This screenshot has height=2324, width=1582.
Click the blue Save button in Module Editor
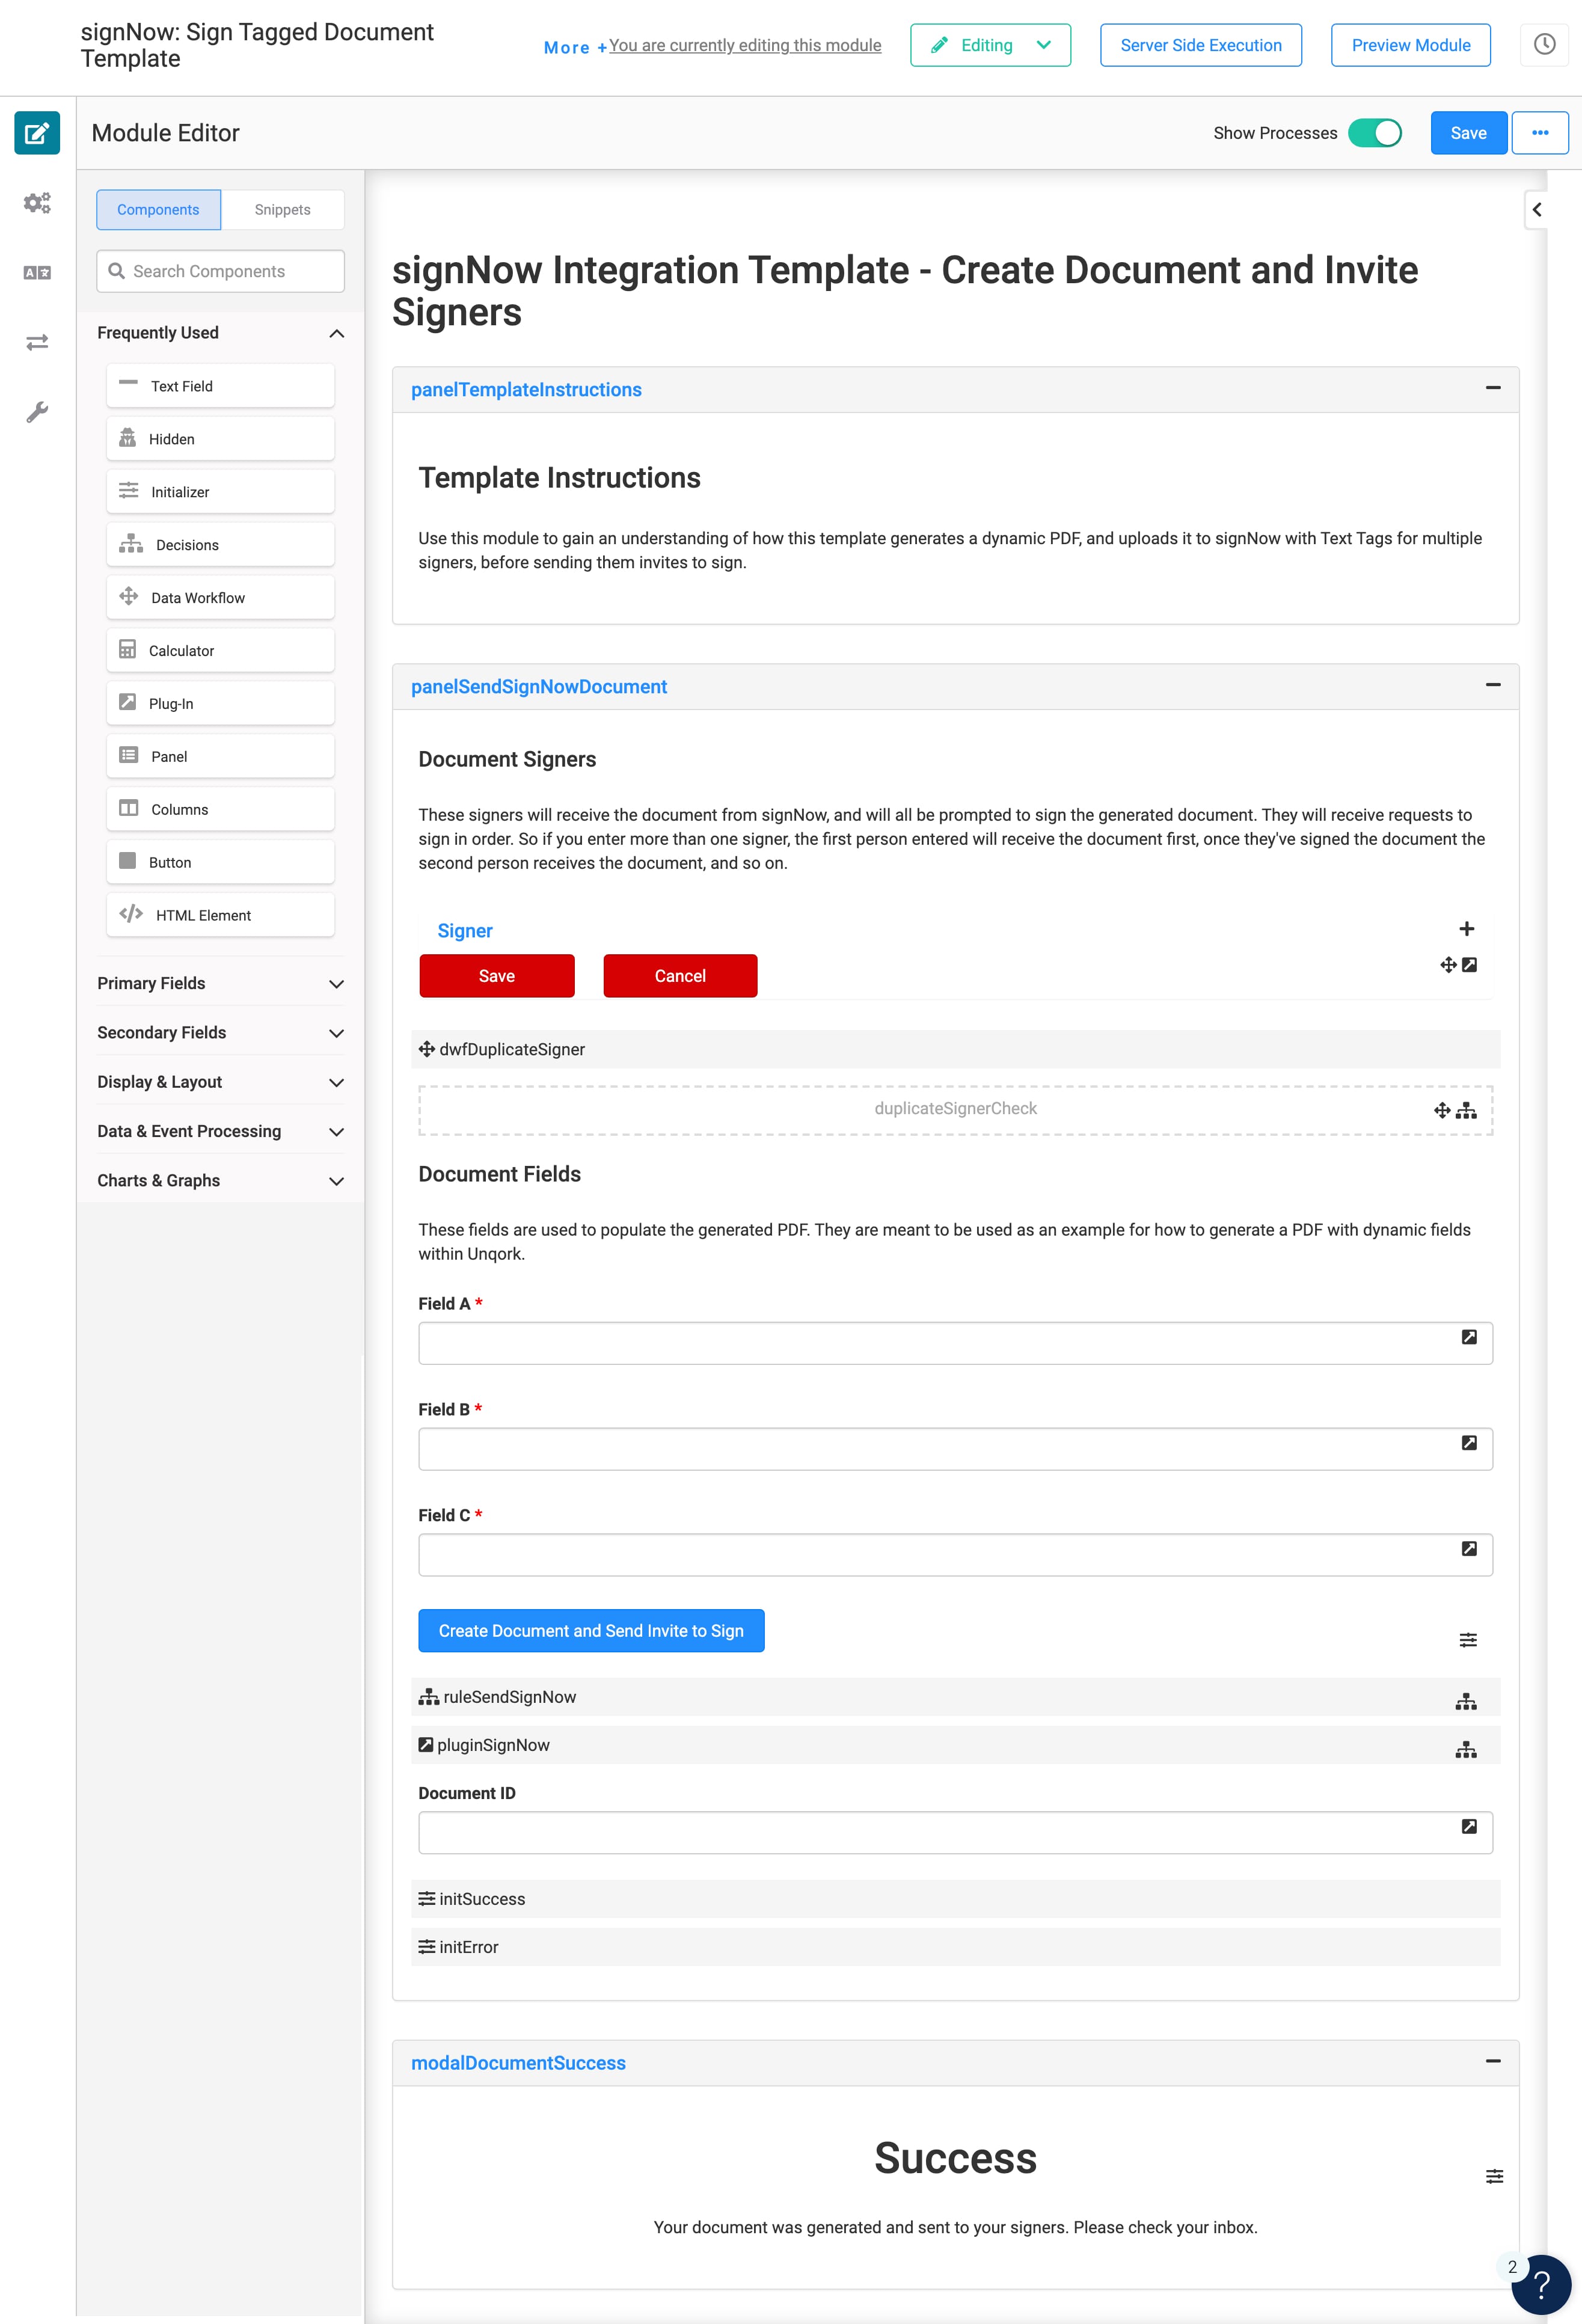[1468, 133]
